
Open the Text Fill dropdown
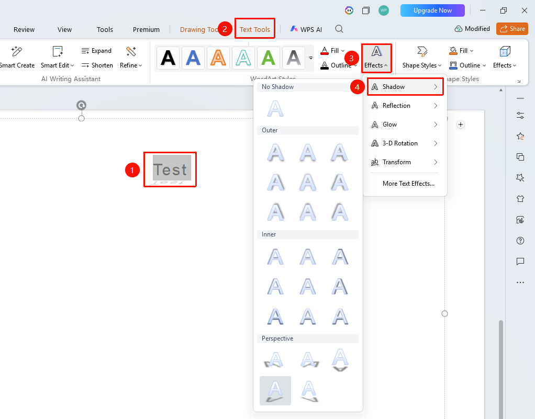(332, 50)
